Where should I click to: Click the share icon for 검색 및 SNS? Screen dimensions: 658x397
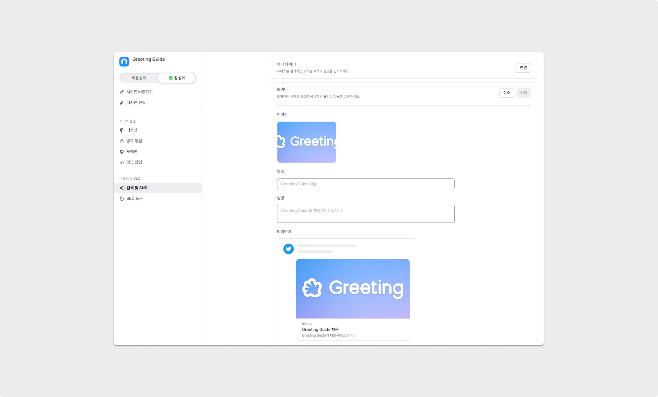point(122,188)
